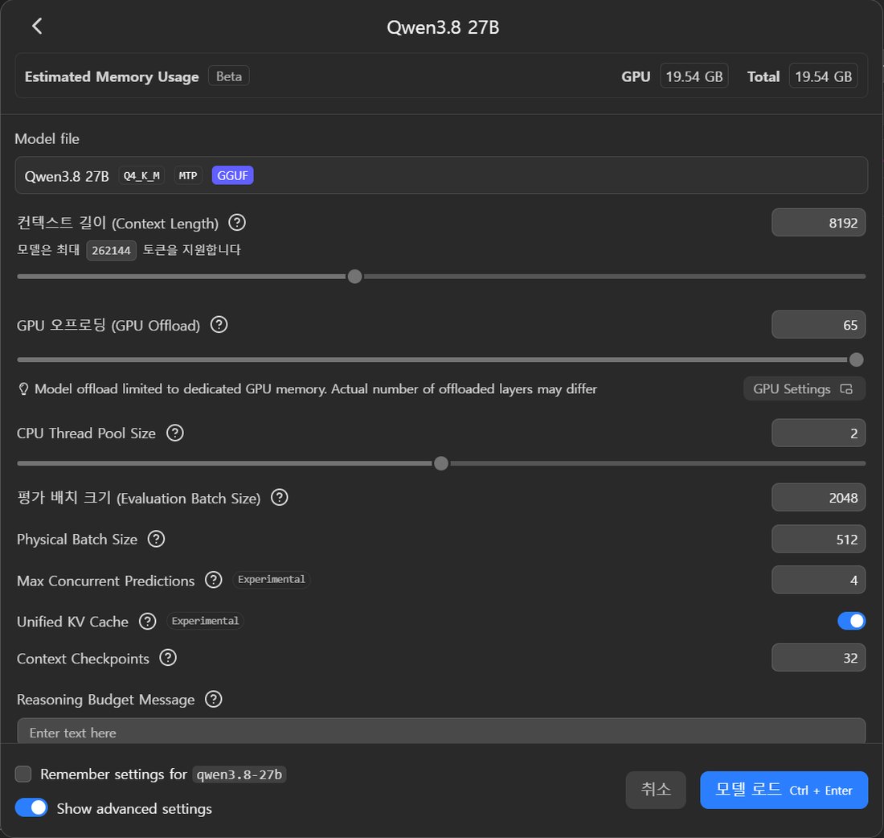Image resolution: width=884 pixels, height=838 pixels.
Task: Click the 262144 max tokens value
Action: tap(111, 250)
